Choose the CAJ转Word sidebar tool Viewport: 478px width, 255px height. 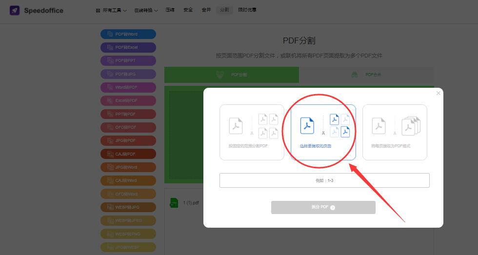(128, 180)
